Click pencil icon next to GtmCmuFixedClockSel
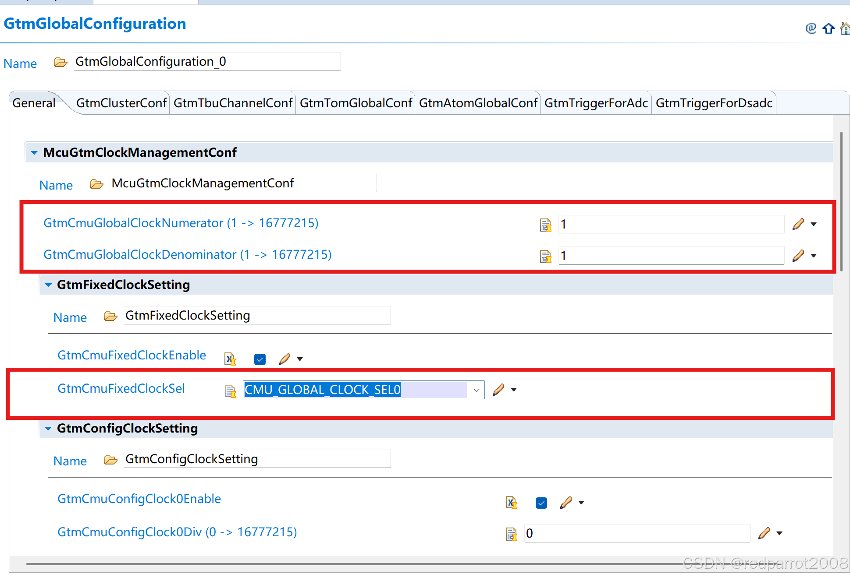850x577 pixels. click(498, 390)
